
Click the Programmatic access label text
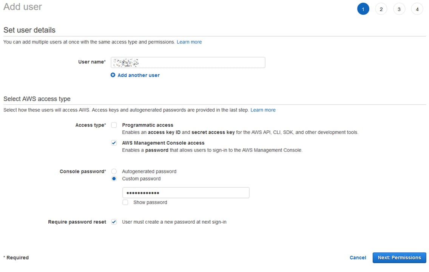click(148, 125)
